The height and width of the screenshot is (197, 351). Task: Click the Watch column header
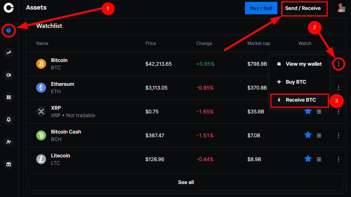tap(305, 43)
